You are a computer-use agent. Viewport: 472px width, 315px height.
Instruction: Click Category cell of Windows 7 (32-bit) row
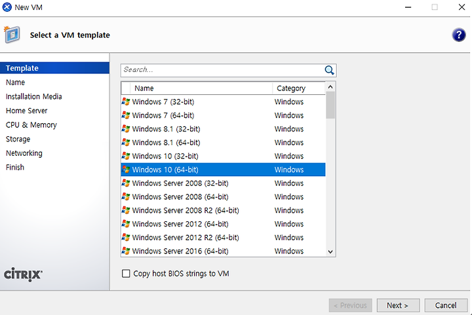[x=289, y=102]
